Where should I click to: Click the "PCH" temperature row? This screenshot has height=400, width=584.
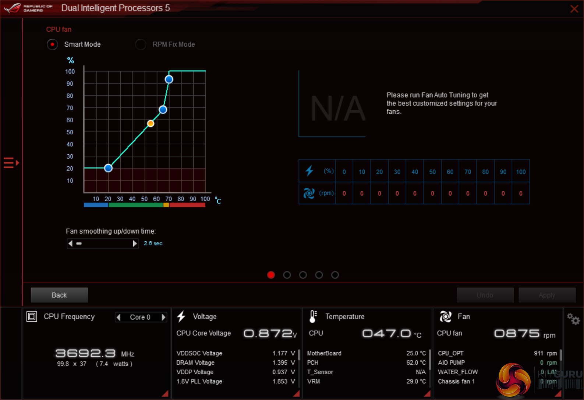pyautogui.click(x=367, y=363)
